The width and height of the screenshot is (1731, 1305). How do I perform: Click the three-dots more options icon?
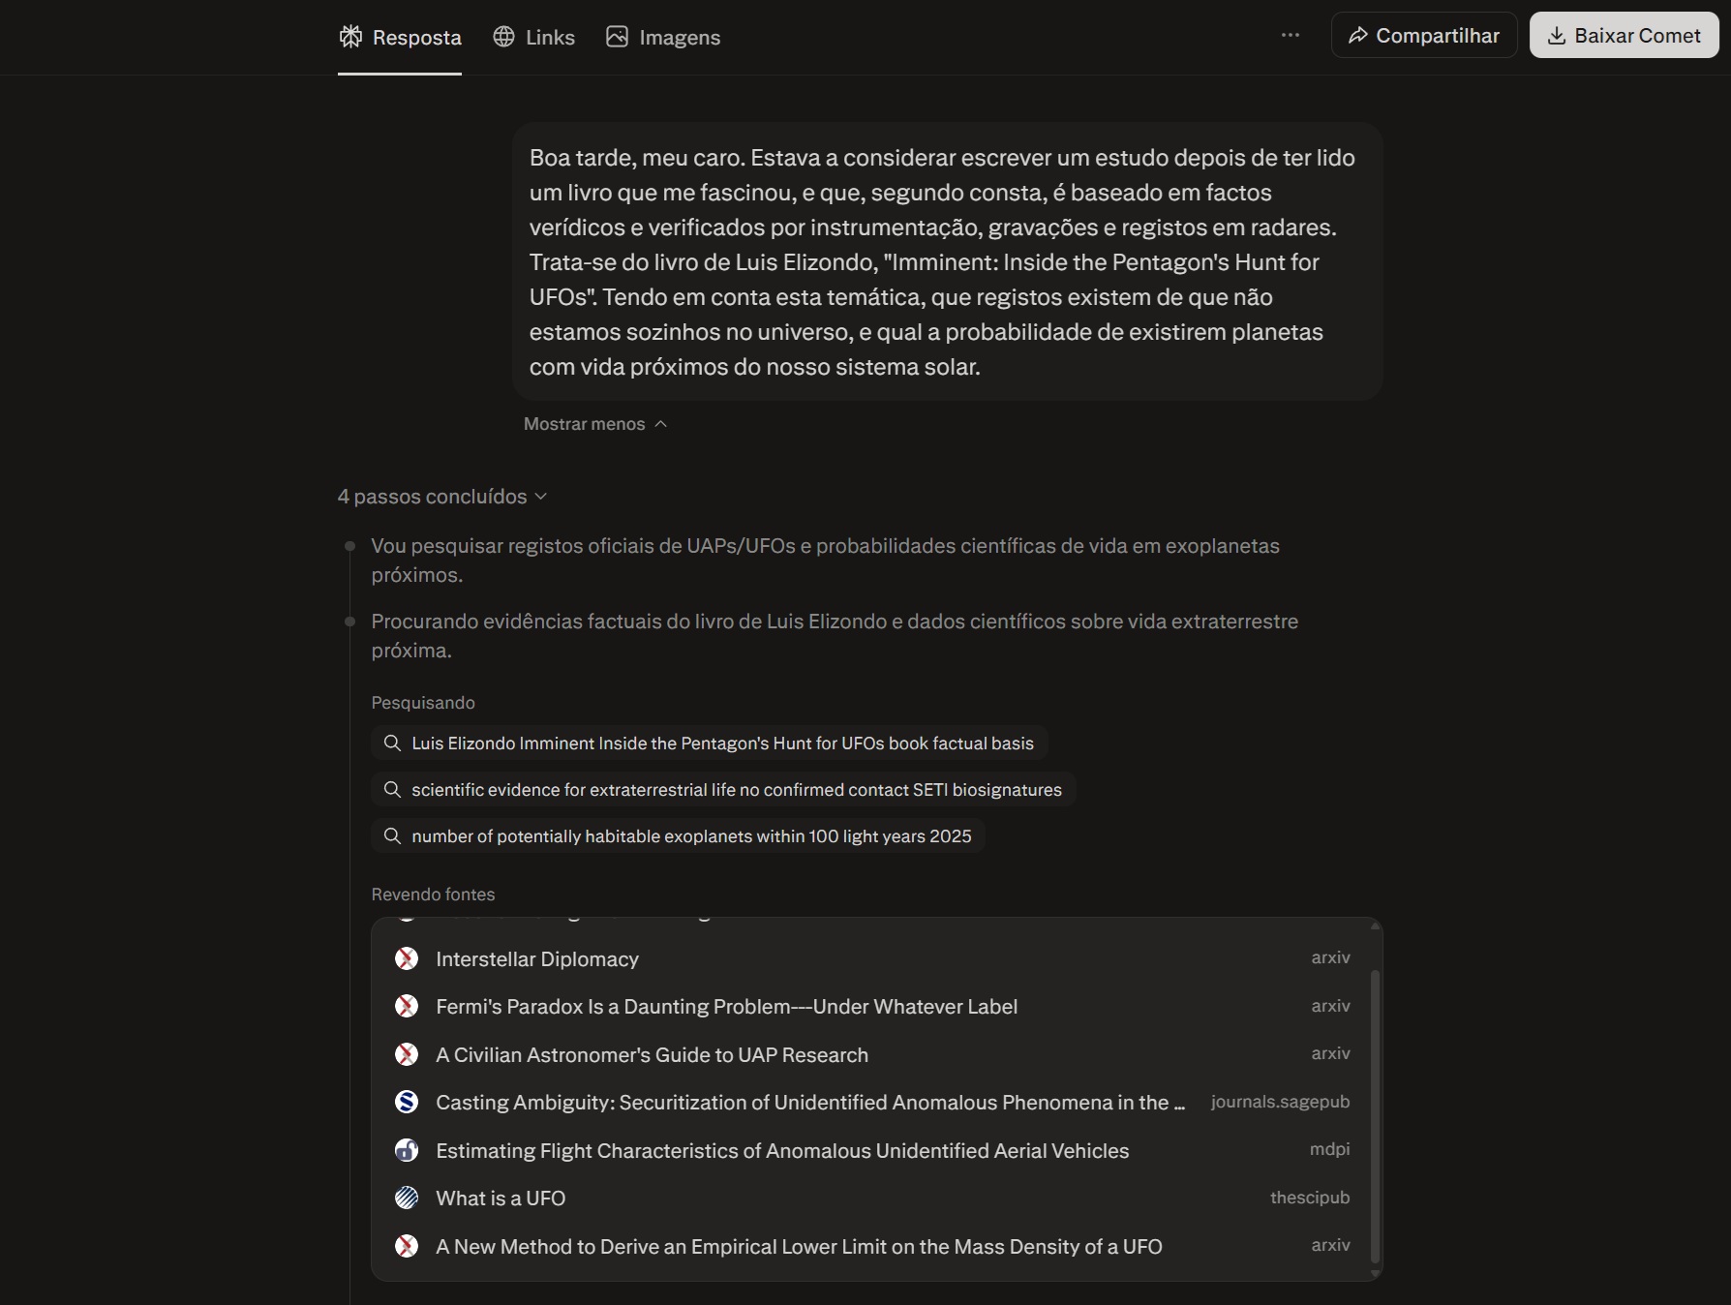(1291, 36)
